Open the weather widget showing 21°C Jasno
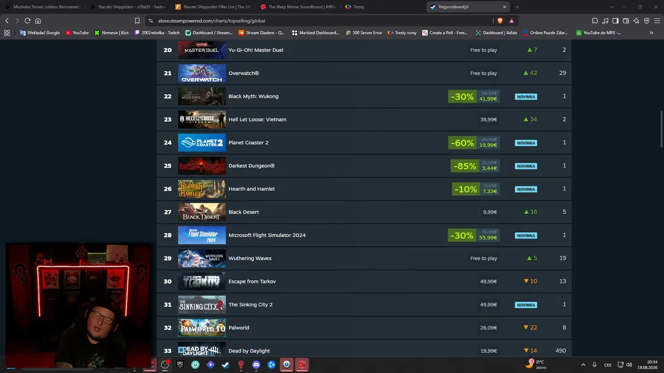Screen dimensions: 664x373 (536, 364)
